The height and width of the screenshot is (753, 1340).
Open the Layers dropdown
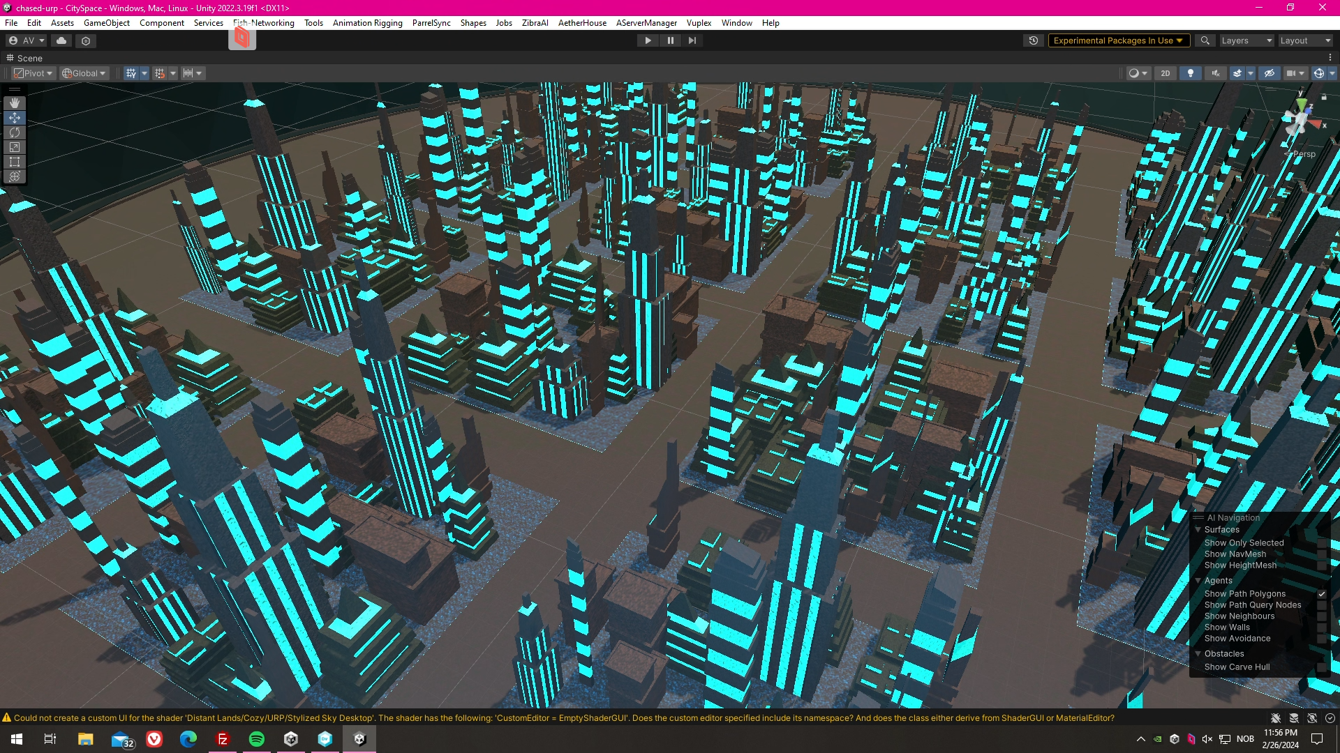(x=1246, y=40)
